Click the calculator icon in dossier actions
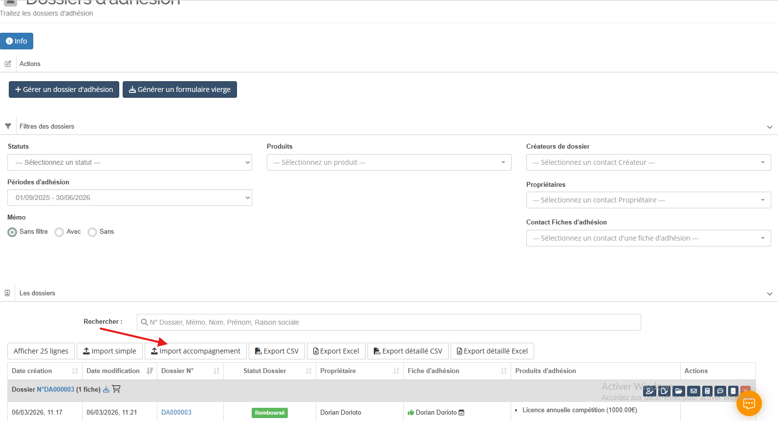The width and height of the screenshot is (778, 421). point(707,391)
